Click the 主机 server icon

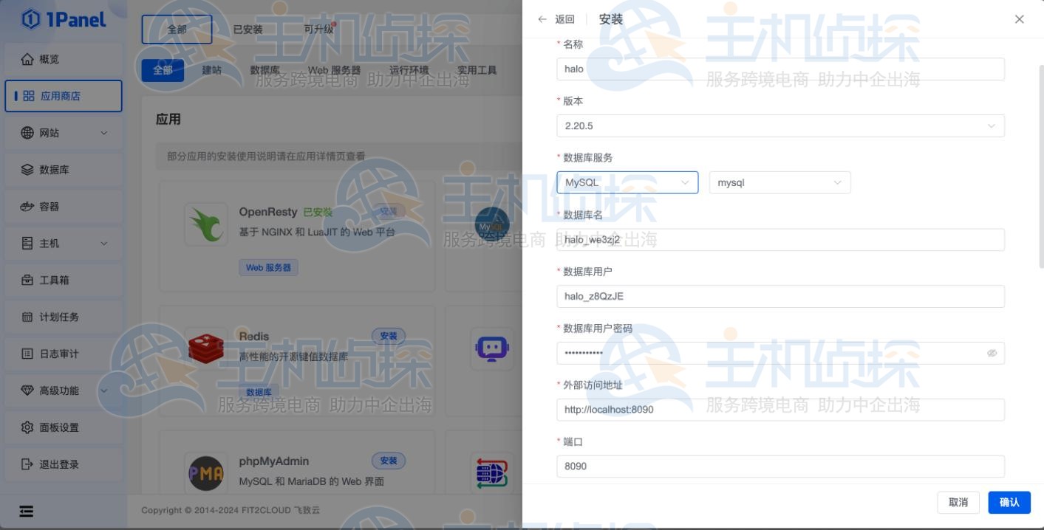27,244
